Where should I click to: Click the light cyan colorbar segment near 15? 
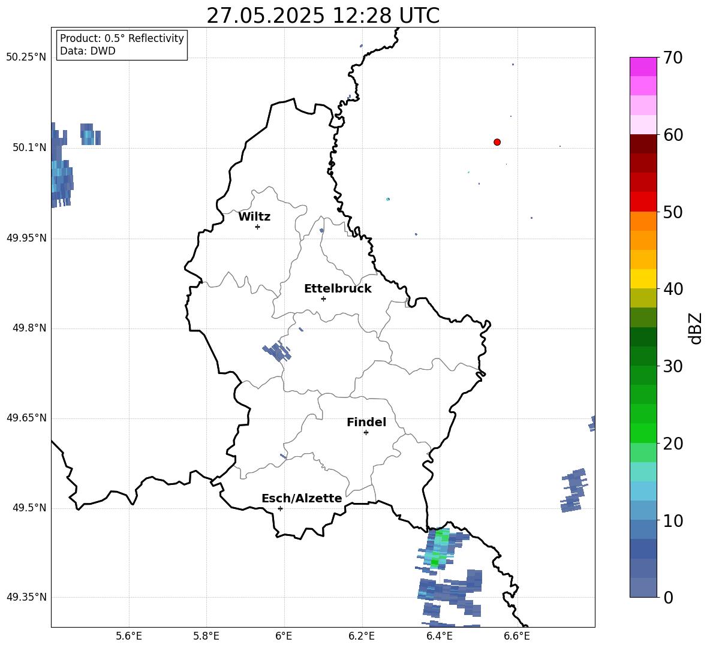coord(643,472)
